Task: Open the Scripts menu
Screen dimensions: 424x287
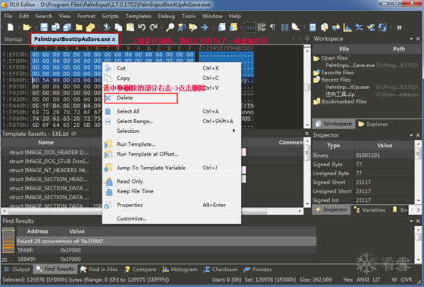Action: tap(110, 16)
